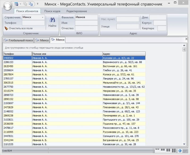This screenshot has width=190, height=155.
Task: Click the Нас. пункт input field
Action: pos(128,19)
